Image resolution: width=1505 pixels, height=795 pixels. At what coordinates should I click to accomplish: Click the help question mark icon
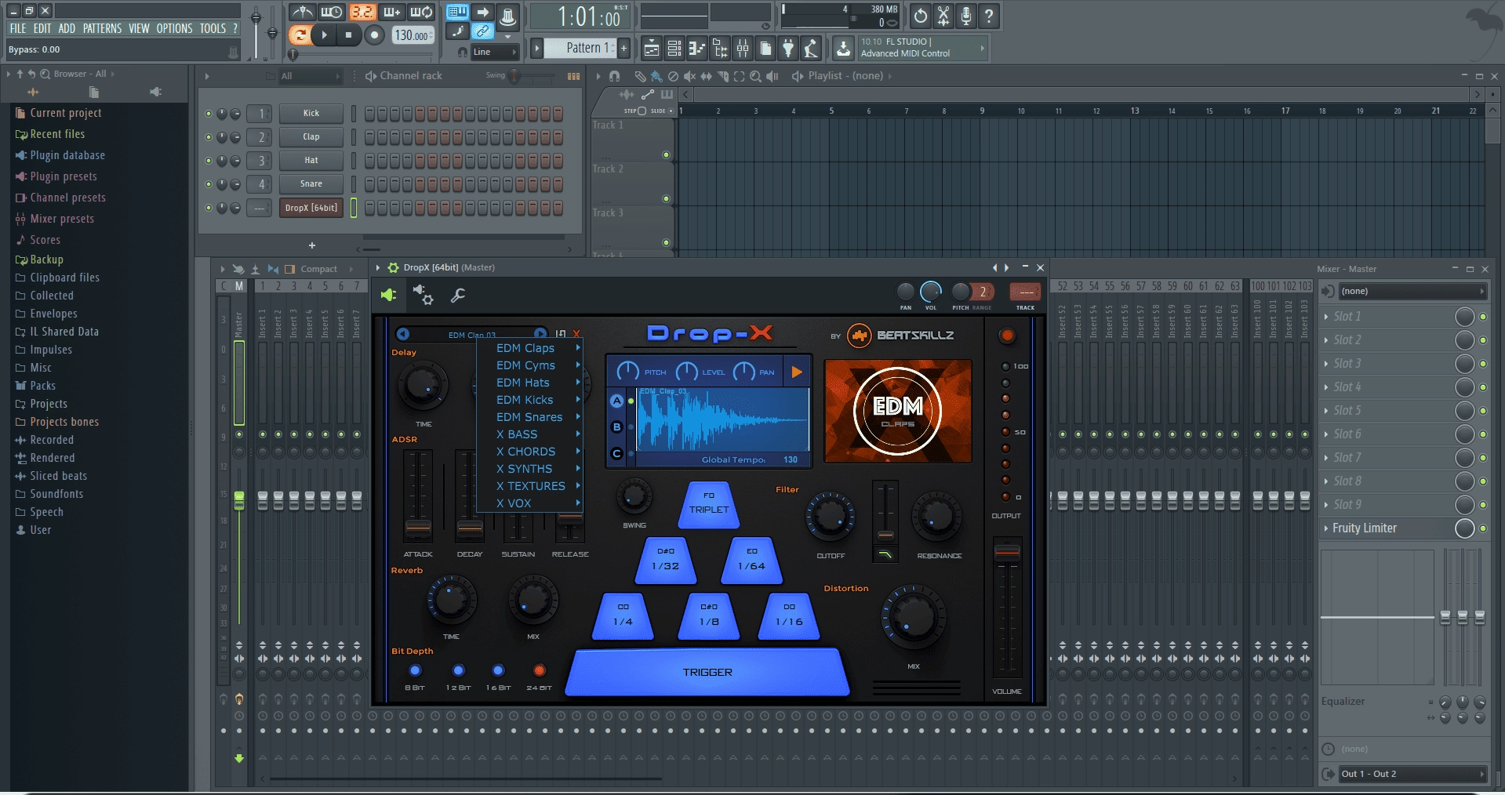pyautogui.click(x=989, y=16)
